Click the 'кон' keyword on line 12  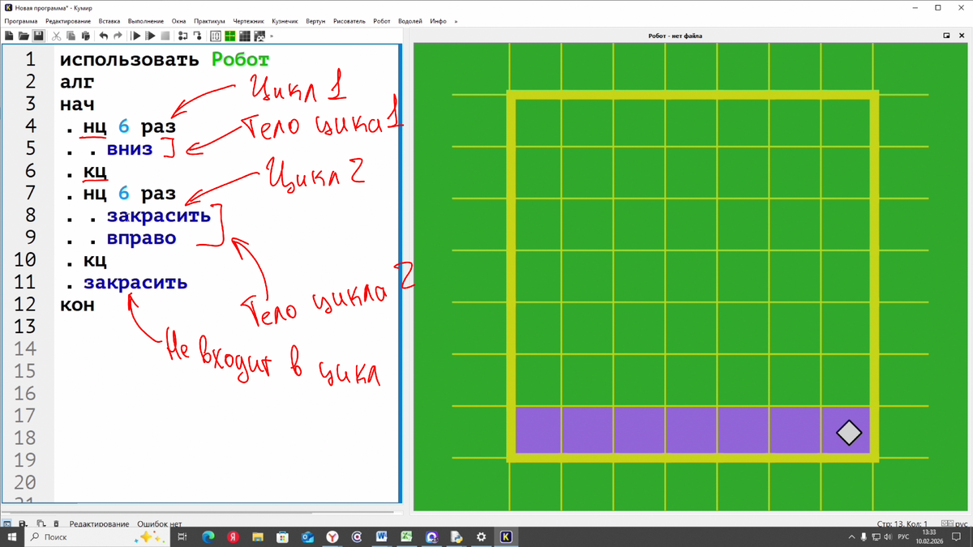[x=77, y=305]
